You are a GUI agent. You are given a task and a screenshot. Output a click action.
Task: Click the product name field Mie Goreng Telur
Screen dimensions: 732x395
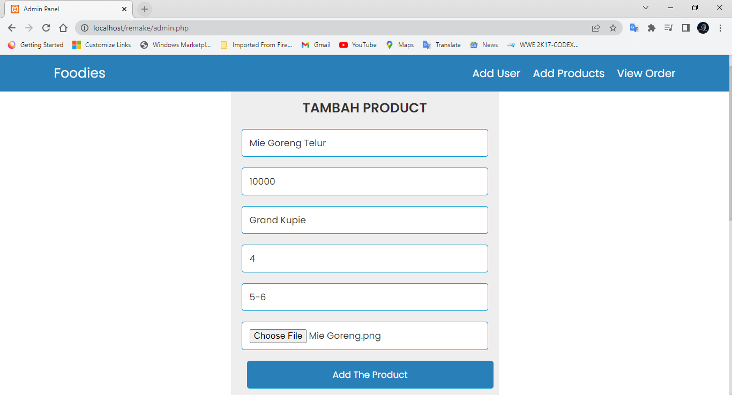pos(365,143)
